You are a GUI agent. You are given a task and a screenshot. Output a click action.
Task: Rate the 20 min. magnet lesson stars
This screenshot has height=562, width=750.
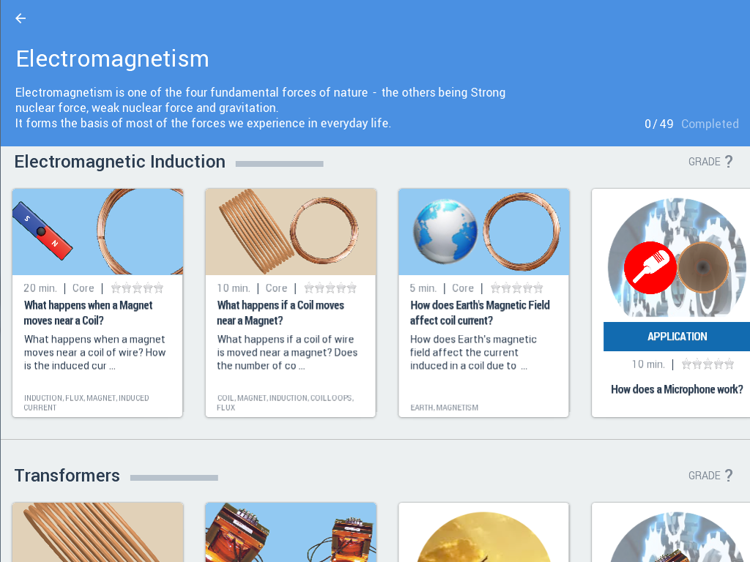(137, 288)
